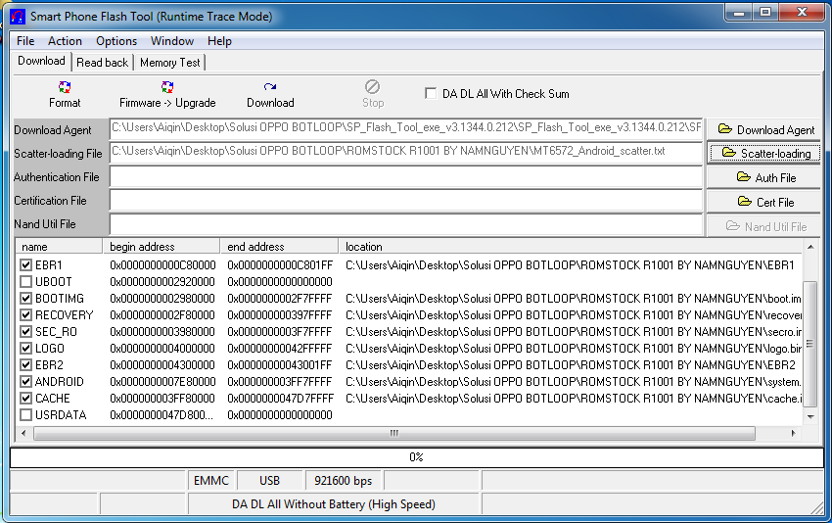832x523 pixels.
Task: Switch to the Memory Test tab
Action: pyautogui.click(x=169, y=63)
